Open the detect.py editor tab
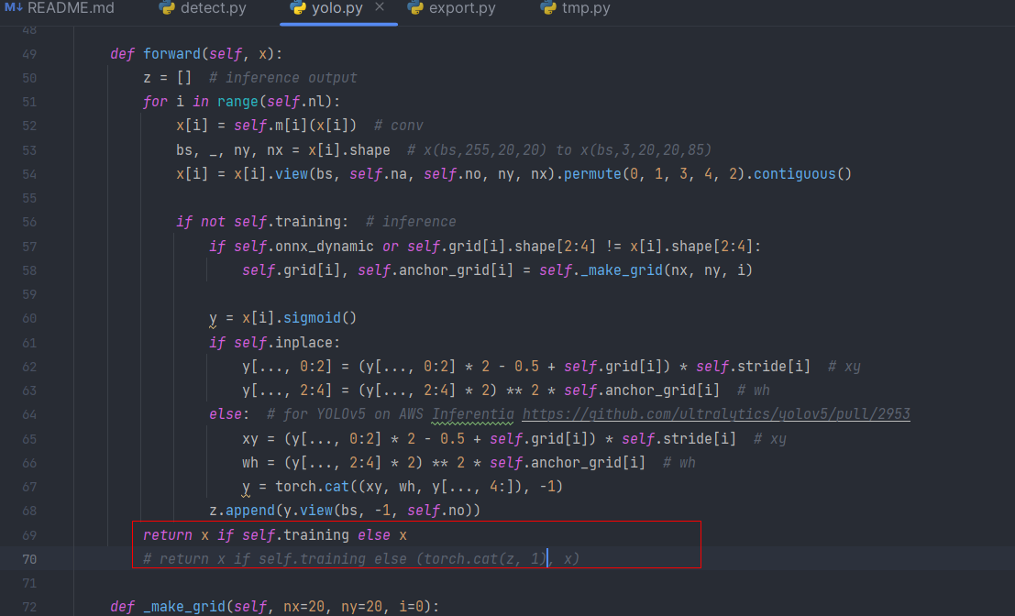Screen dimensions: 1015x616 pos(203,8)
